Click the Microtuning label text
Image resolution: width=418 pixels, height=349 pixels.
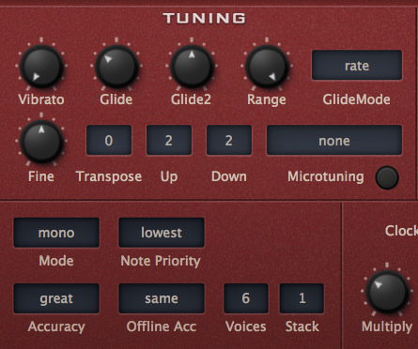(x=326, y=176)
